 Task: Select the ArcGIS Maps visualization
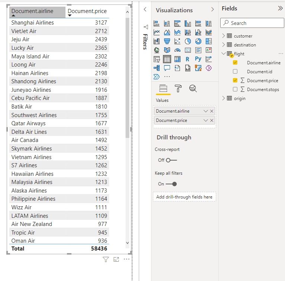(198, 68)
